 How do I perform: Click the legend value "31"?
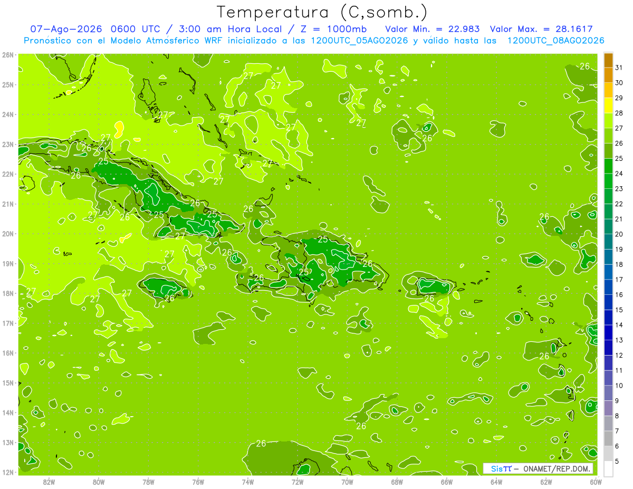coord(619,68)
